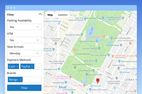The image size is (142, 94).
Task: Click the blue Filter button
Action: click(x=24, y=88)
